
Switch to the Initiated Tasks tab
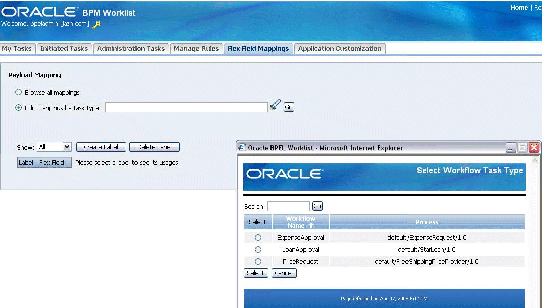[x=64, y=48]
